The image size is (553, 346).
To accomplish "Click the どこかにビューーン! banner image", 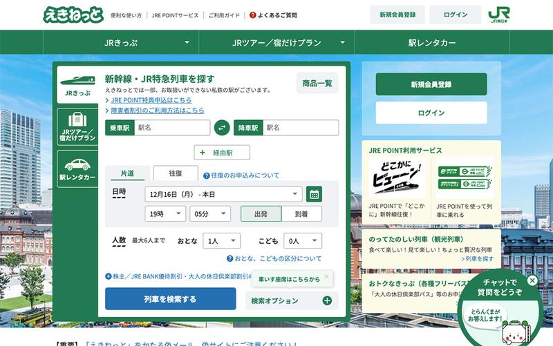I will pyautogui.click(x=396, y=178).
